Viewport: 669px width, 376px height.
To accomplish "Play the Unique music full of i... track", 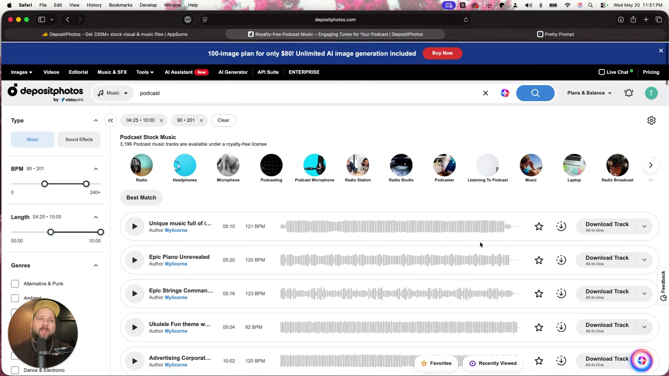I will click(x=134, y=226).
